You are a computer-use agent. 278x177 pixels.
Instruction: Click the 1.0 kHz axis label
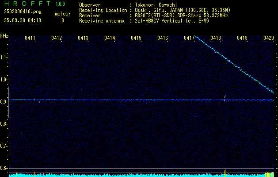pyautogui.click(x=4, y=80)
